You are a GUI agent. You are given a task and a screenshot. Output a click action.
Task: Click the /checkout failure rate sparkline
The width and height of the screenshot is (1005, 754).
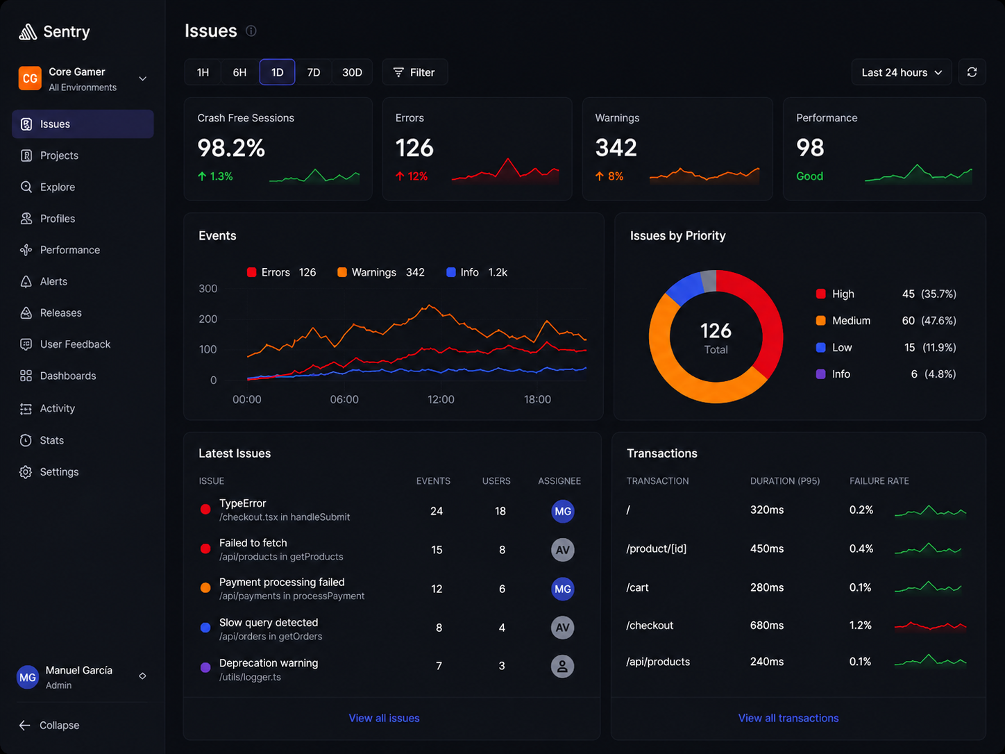(930, 626)
